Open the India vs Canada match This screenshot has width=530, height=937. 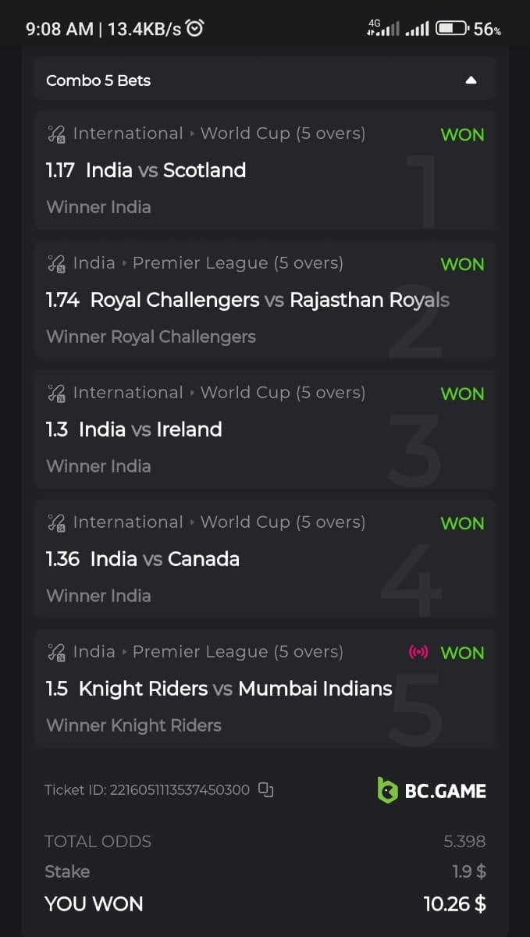pos(165,559)
